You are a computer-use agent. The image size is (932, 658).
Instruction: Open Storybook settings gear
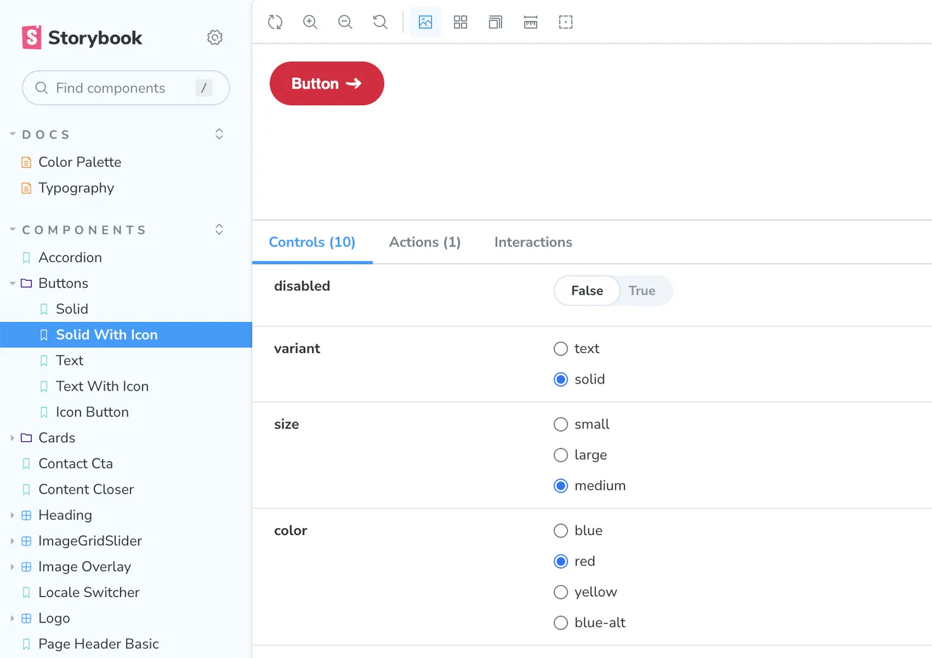[215, 37]
